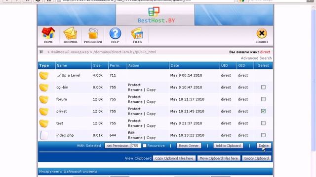
Task: Sort the table by the Name column
Action: (62, 65)
